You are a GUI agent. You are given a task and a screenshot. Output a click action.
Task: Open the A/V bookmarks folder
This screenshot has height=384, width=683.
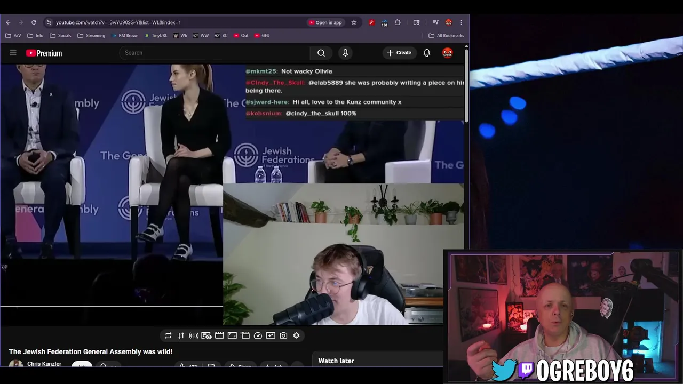click(x=13, y=36)
